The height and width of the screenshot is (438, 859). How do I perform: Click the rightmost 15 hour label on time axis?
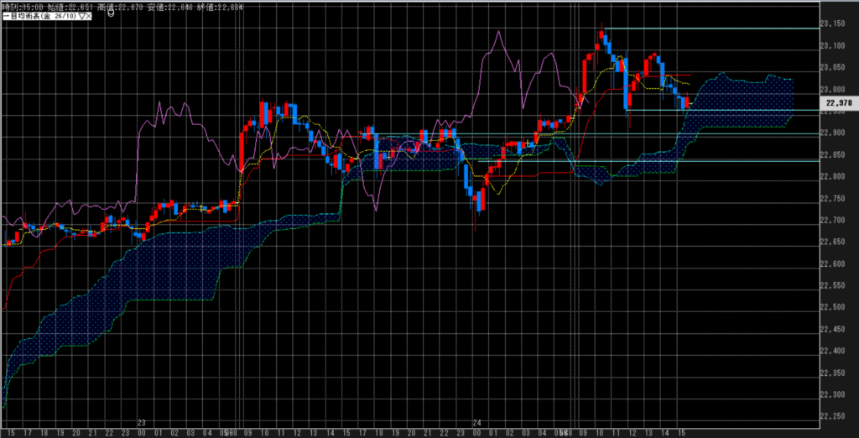(682, 432)
